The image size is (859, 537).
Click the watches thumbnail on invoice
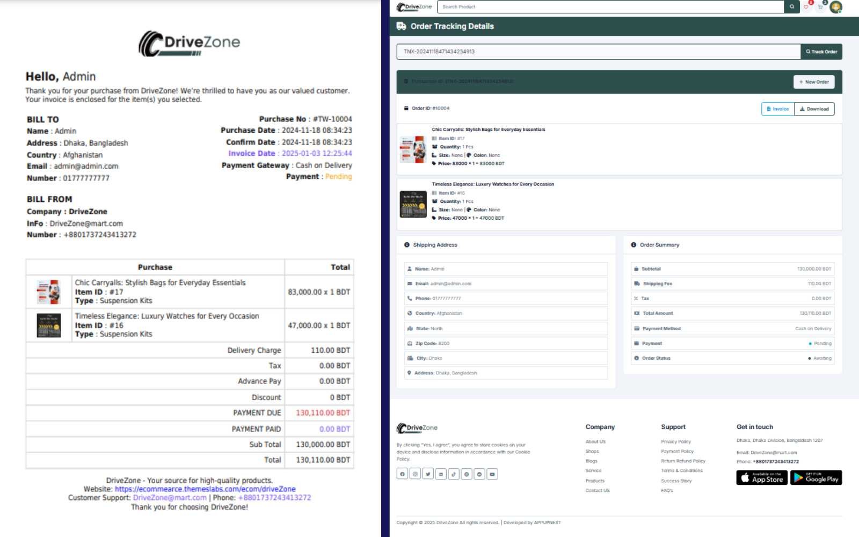[48, 325]
